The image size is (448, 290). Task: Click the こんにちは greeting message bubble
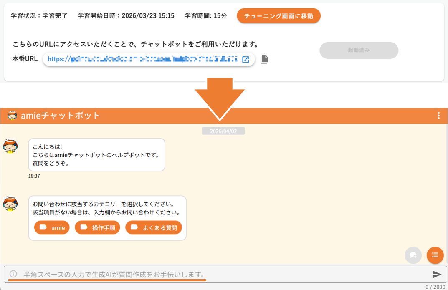coord(96,155)
